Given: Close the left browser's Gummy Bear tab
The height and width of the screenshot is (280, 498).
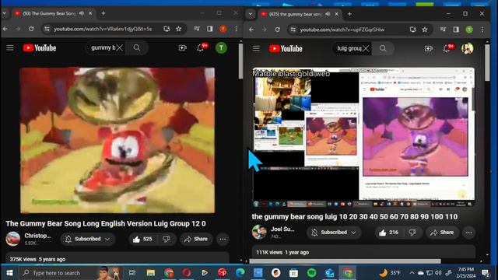Looking at the screenshot, I should pos(90,13).
